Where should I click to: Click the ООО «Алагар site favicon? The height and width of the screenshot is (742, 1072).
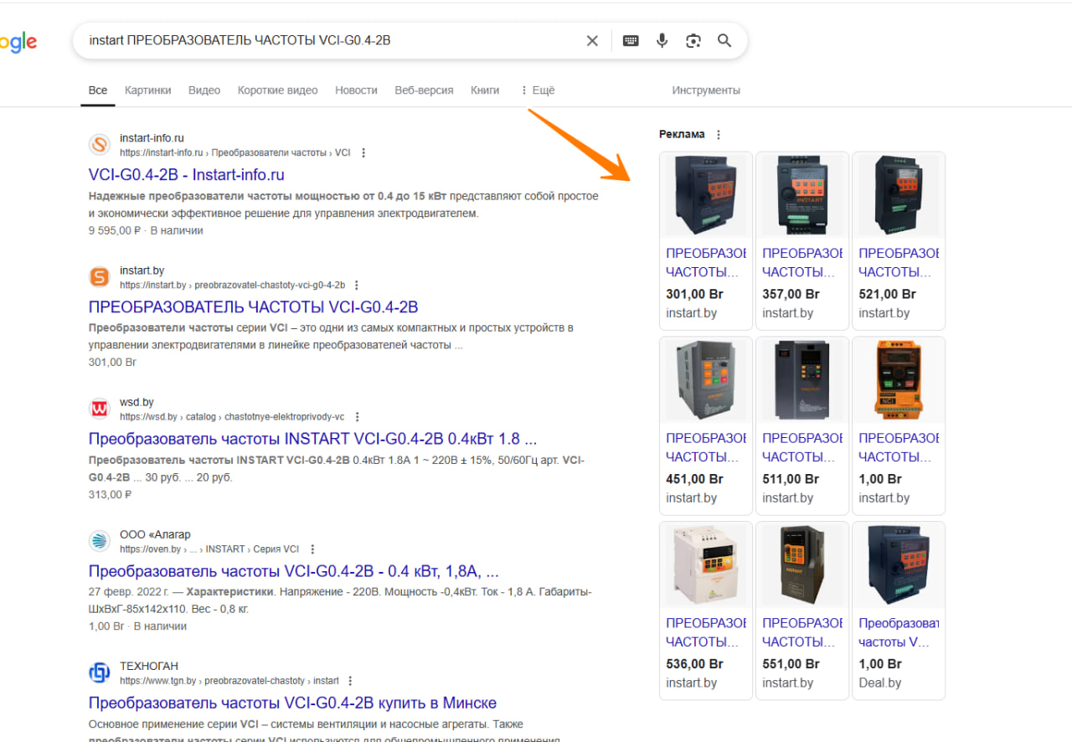pyautogui.click(x=100, y=541)
